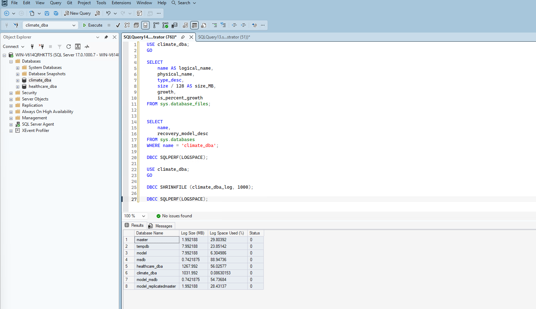This screenshot has width=536, height=309.
Task: Expand the Security folder
Action: [11, 93]
